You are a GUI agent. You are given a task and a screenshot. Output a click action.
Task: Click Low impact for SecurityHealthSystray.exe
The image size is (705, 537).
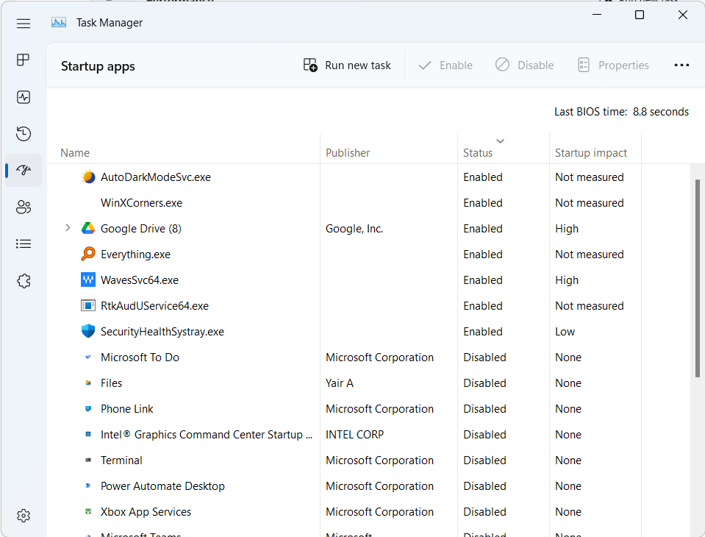click(x=565, y=332)
